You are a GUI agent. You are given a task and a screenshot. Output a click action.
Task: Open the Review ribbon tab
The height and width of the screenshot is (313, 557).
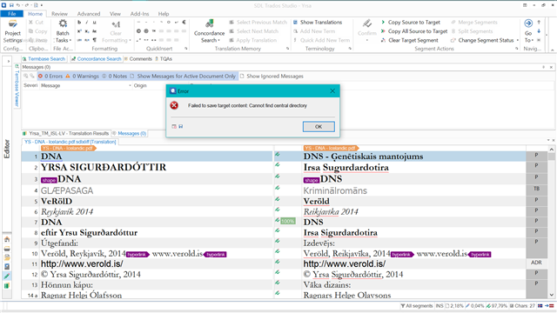pos(59,14)
